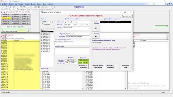Click Ігнорувати заявку button

[126, 67]
